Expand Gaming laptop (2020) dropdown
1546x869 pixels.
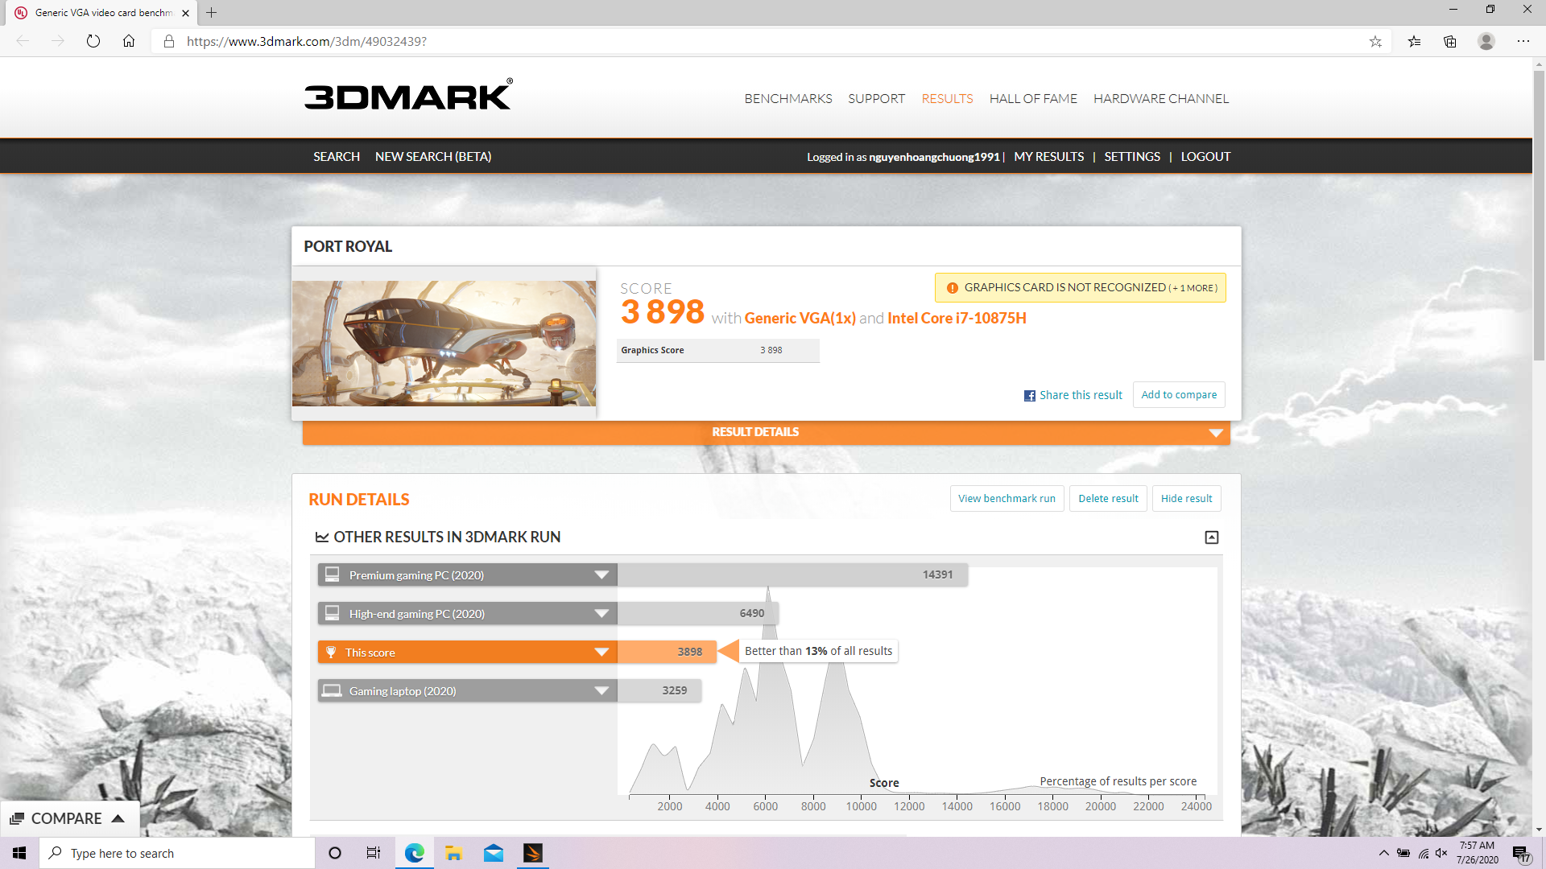click(x=601, y=690)
